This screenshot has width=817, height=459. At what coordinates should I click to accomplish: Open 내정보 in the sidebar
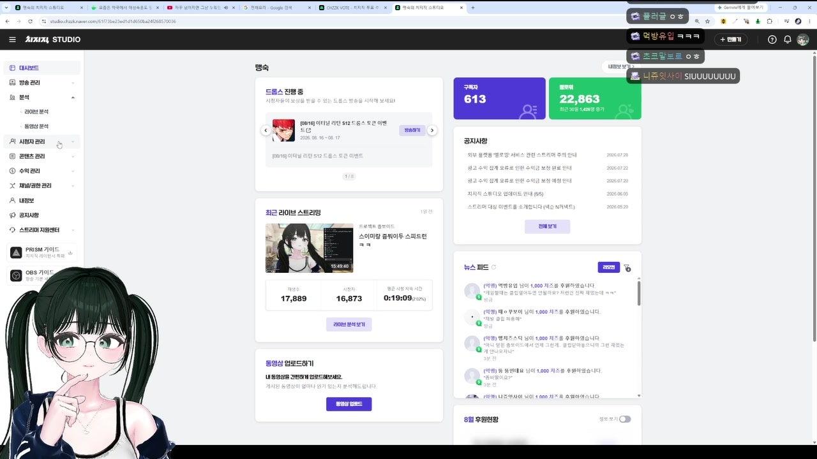coord(42,200)
